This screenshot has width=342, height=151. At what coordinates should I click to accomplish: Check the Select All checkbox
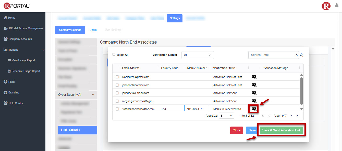[114, 54]
